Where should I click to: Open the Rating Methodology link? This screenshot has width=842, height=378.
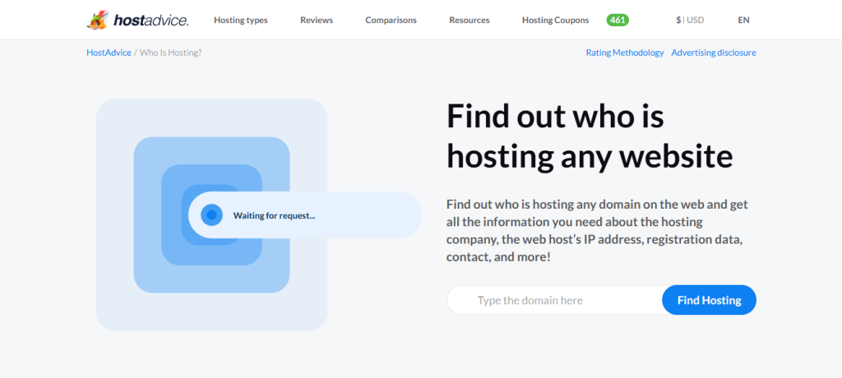624,53
